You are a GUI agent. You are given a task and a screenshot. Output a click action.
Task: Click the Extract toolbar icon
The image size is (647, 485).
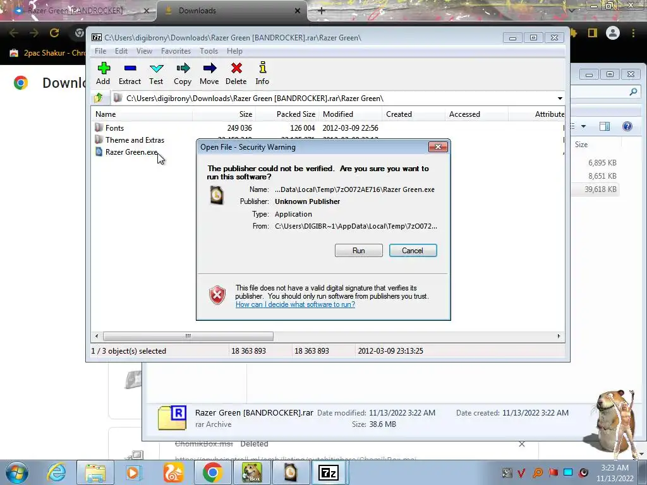pyautogui.click(x=130, y=73)
